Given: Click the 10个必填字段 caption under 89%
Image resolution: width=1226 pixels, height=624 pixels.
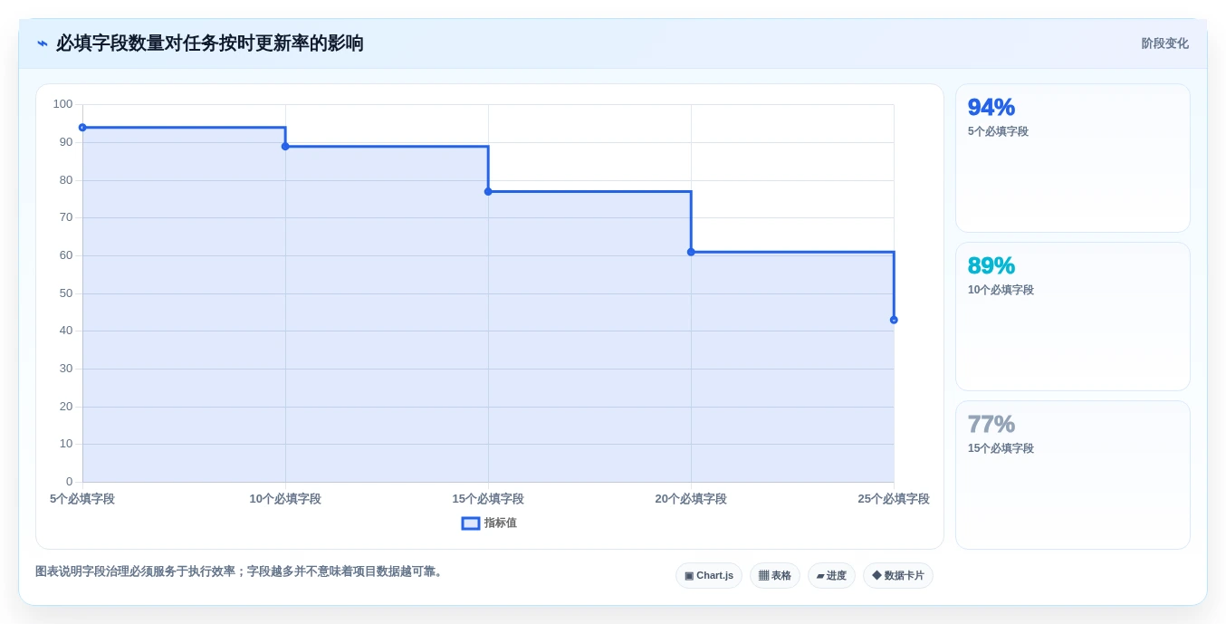Looking at the screenshot, I should [1001, 290].
